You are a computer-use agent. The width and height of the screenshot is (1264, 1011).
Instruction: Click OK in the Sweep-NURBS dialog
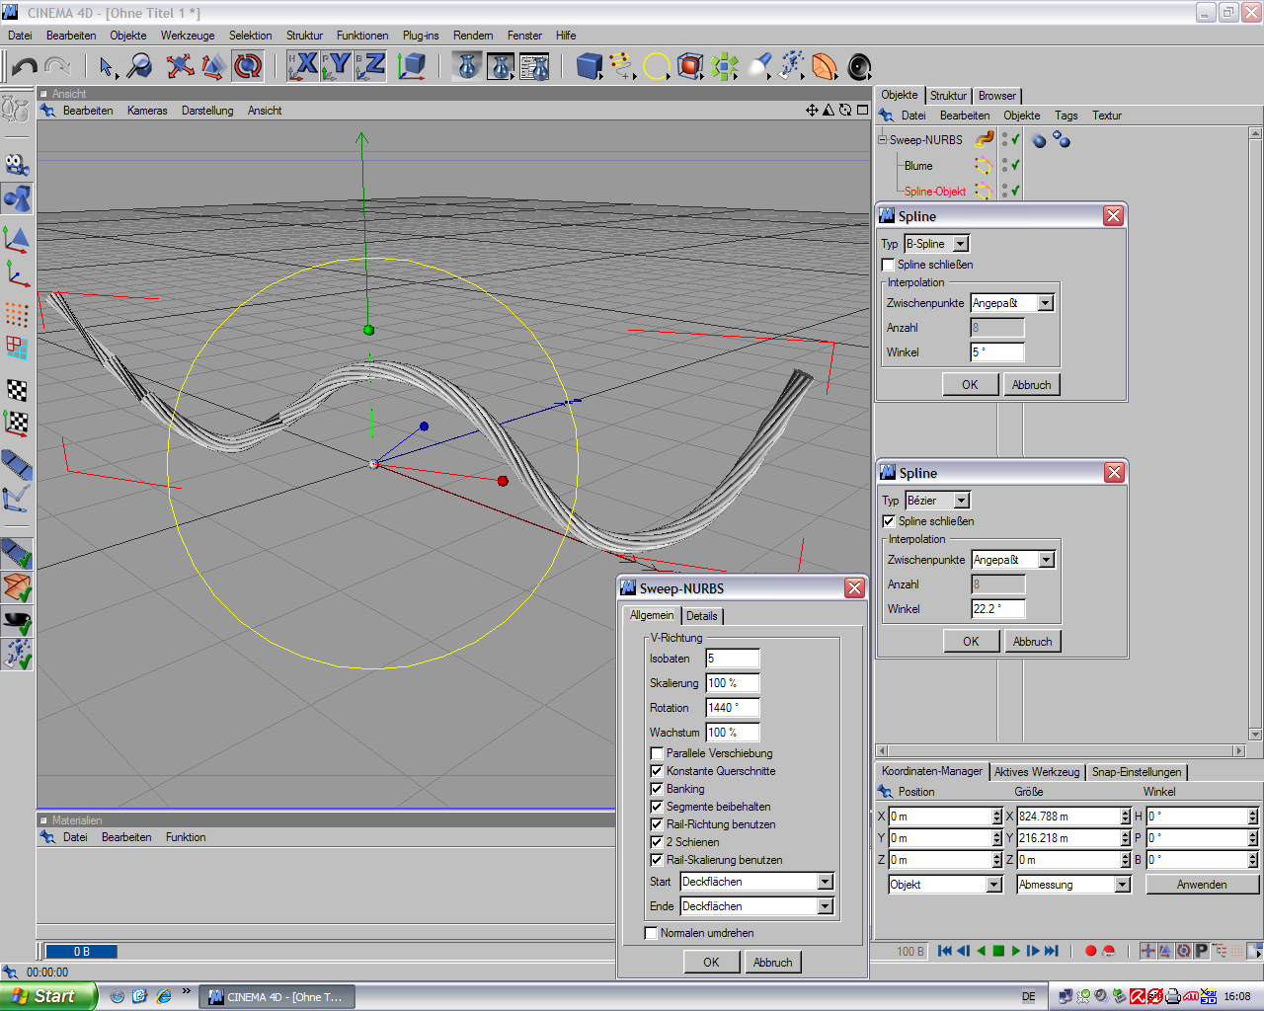[711, 963]
